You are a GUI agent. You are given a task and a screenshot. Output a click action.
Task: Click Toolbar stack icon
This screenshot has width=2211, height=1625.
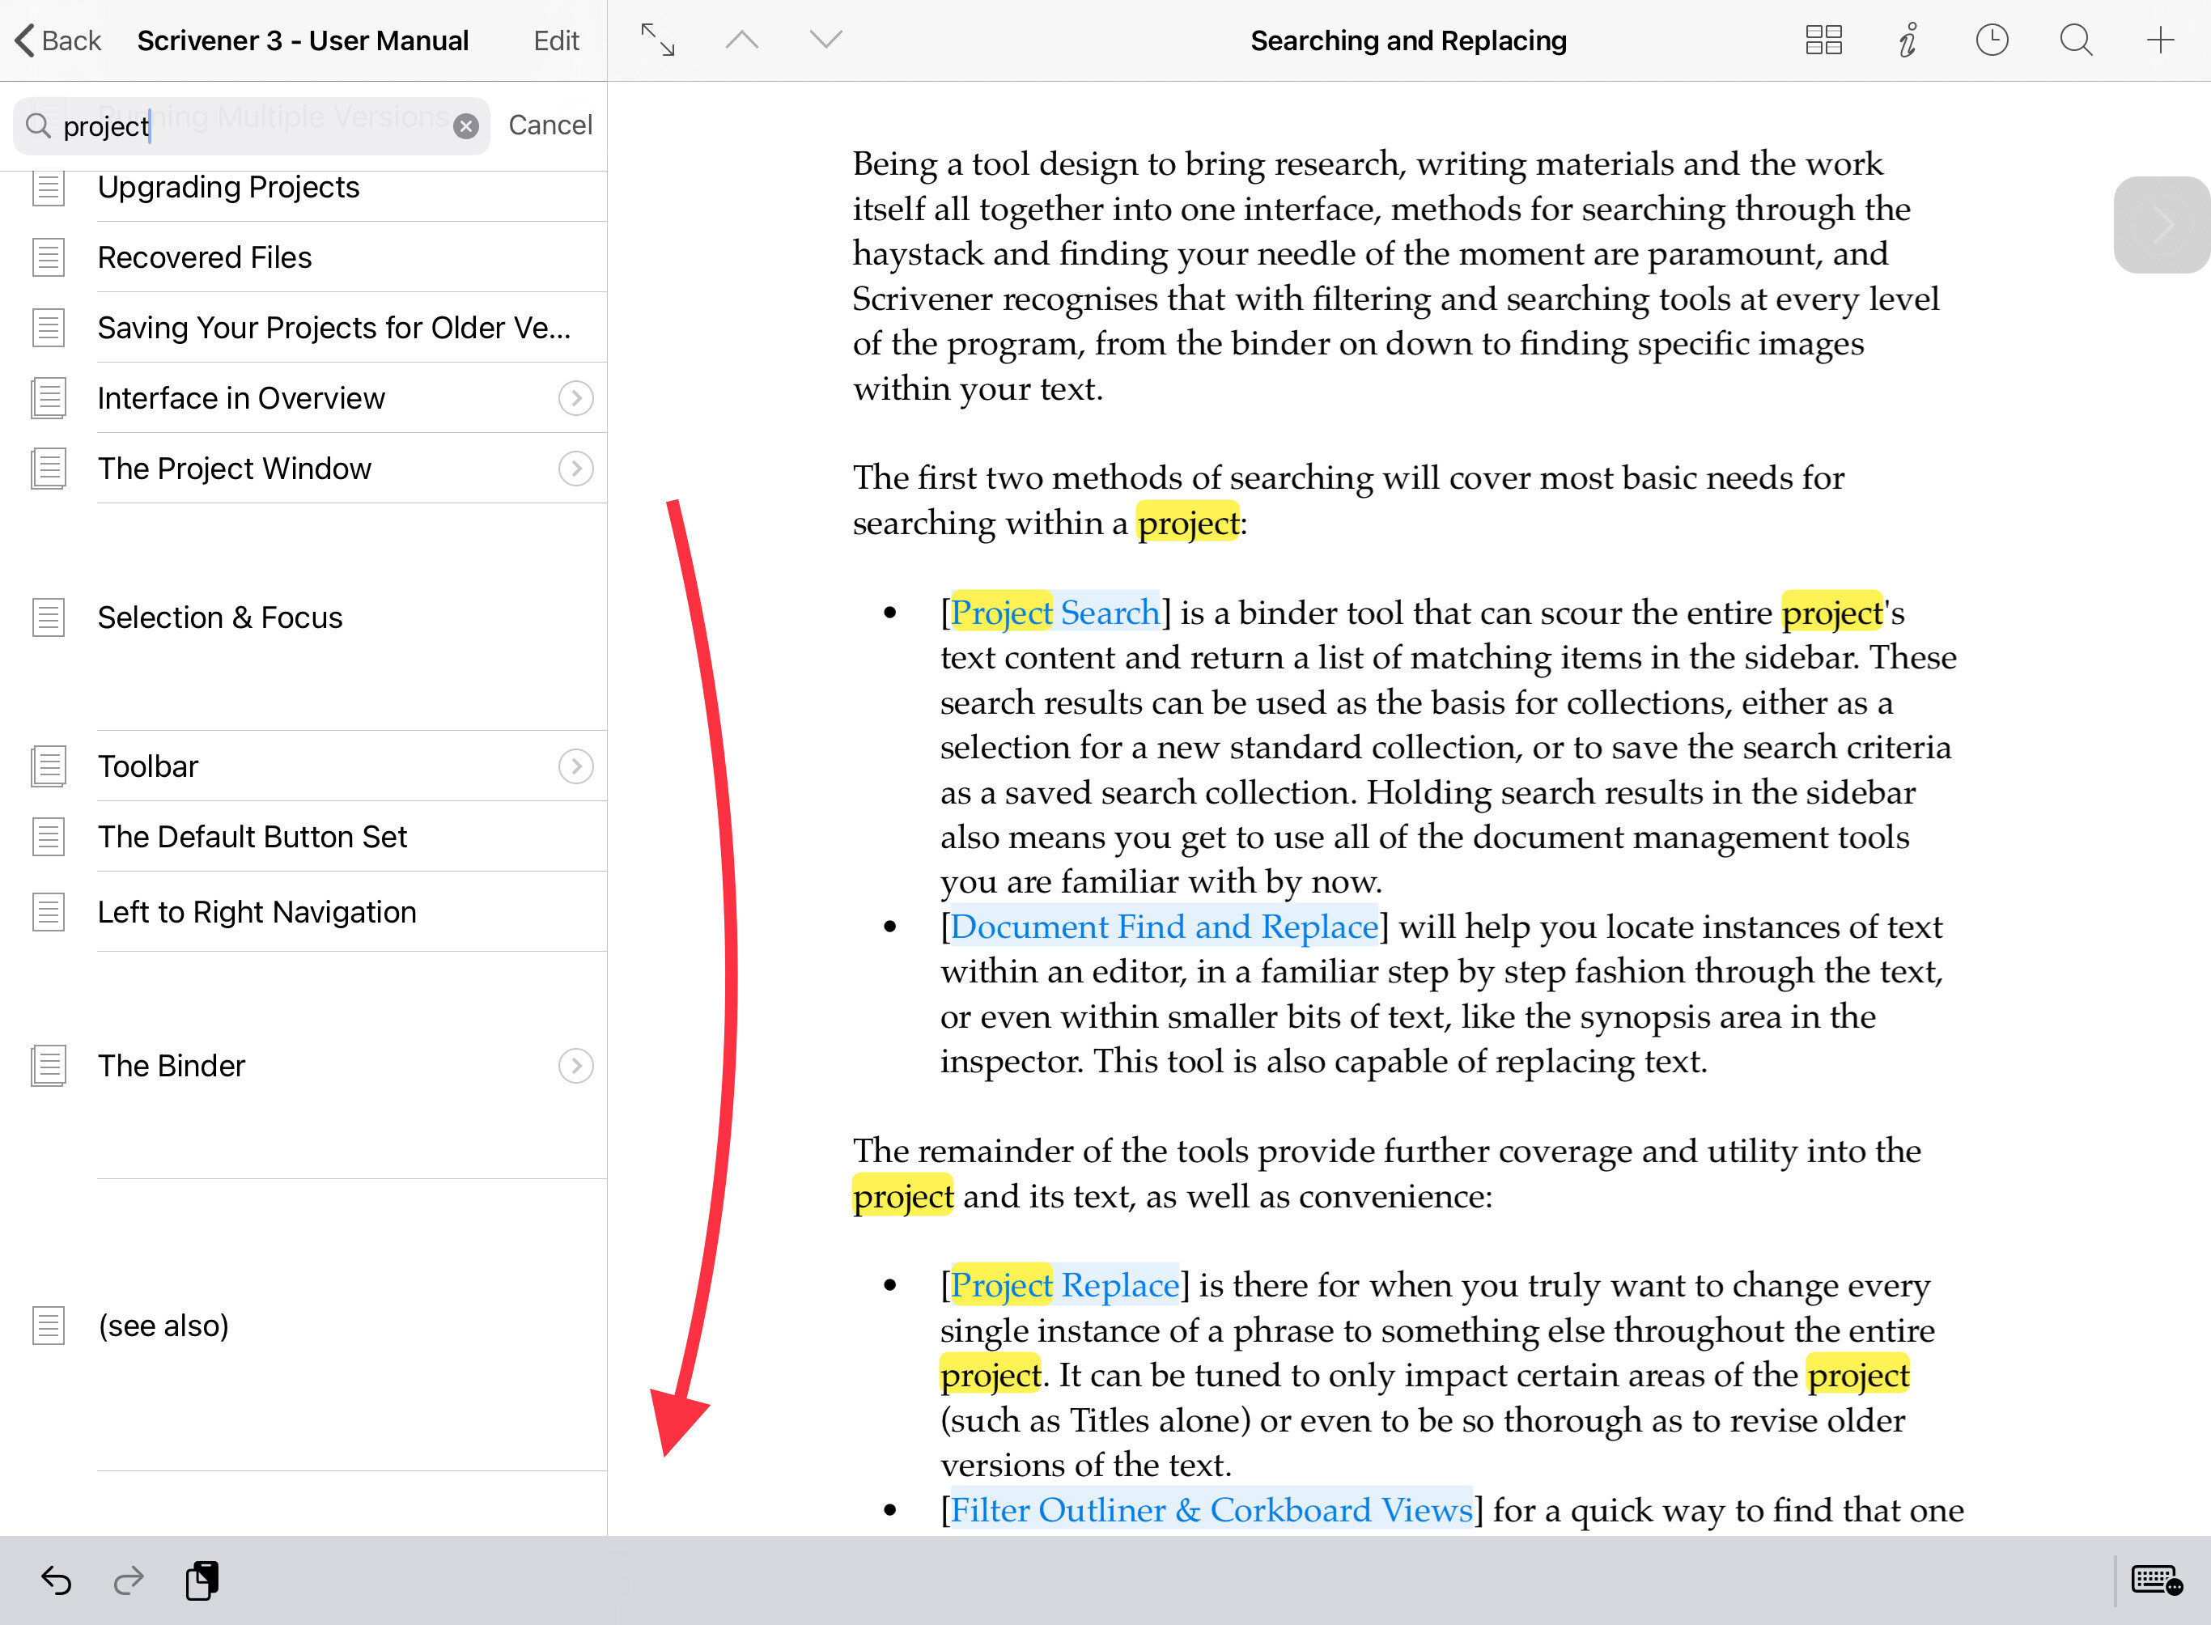(x=49, y=766)
